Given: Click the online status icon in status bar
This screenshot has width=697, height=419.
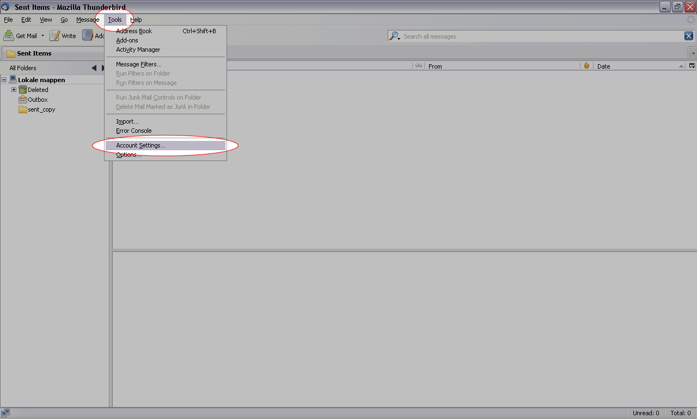Looking at the screenshot, I should tap(5, 413).
